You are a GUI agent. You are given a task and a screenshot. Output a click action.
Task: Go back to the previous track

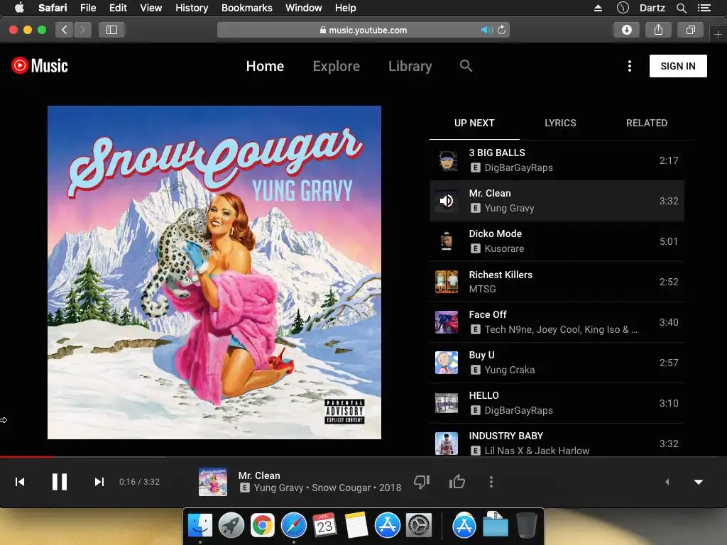(20, 482)
